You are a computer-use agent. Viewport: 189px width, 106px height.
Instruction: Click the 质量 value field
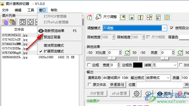[185, 78]
